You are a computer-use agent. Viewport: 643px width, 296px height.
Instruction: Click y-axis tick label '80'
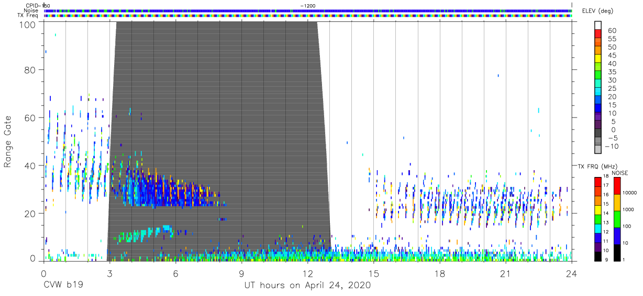(x=30, y=69)
